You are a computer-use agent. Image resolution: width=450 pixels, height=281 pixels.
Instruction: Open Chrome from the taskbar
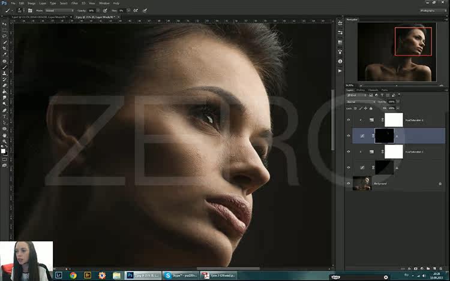click(x=73, y=275)
